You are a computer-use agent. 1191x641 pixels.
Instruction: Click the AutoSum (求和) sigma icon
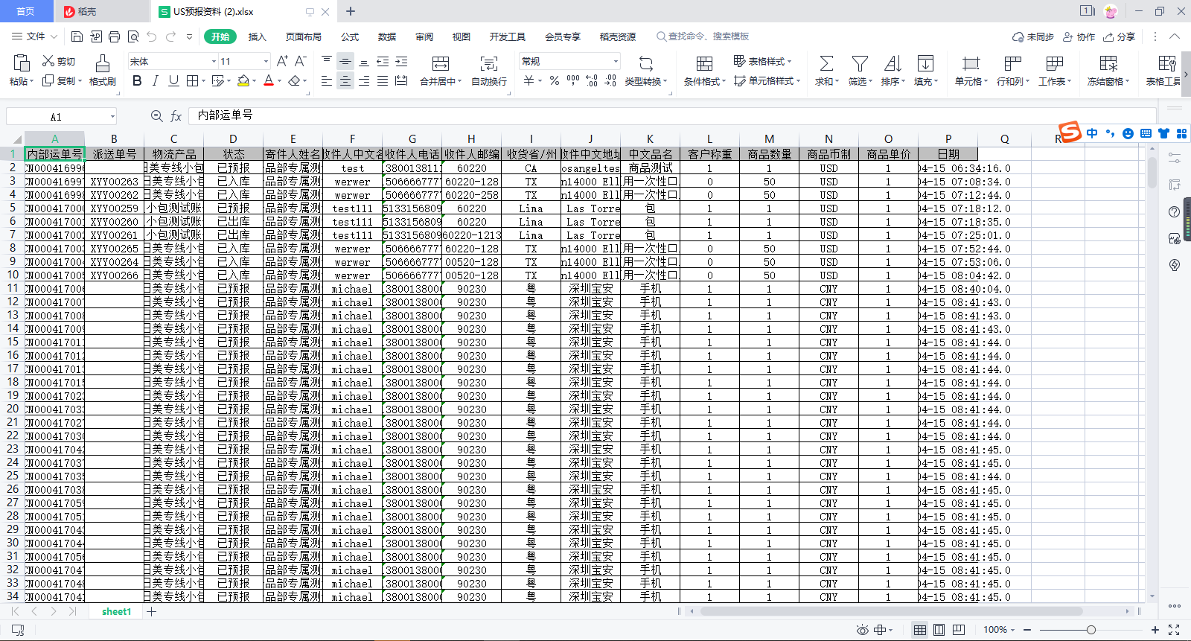pos(826,64)
